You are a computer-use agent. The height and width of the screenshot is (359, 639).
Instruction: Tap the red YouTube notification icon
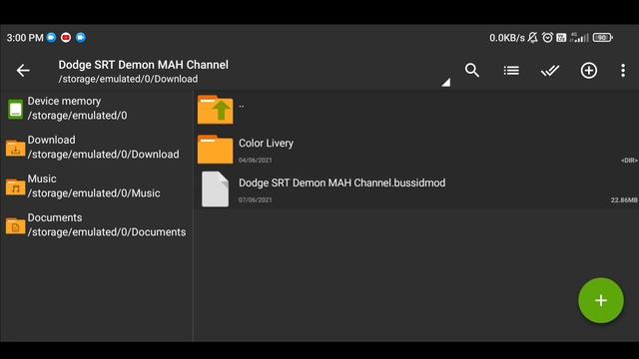[66, 38]
